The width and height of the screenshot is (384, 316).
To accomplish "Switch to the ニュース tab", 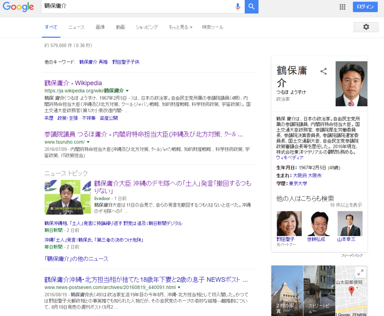I will click(76, 27).
